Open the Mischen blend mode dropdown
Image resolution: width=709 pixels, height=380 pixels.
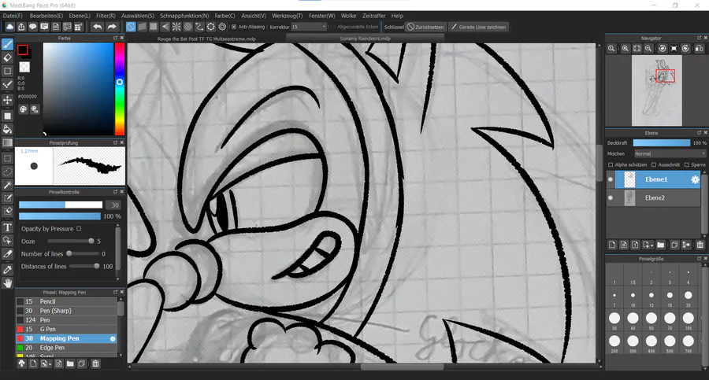pos(670,154)
